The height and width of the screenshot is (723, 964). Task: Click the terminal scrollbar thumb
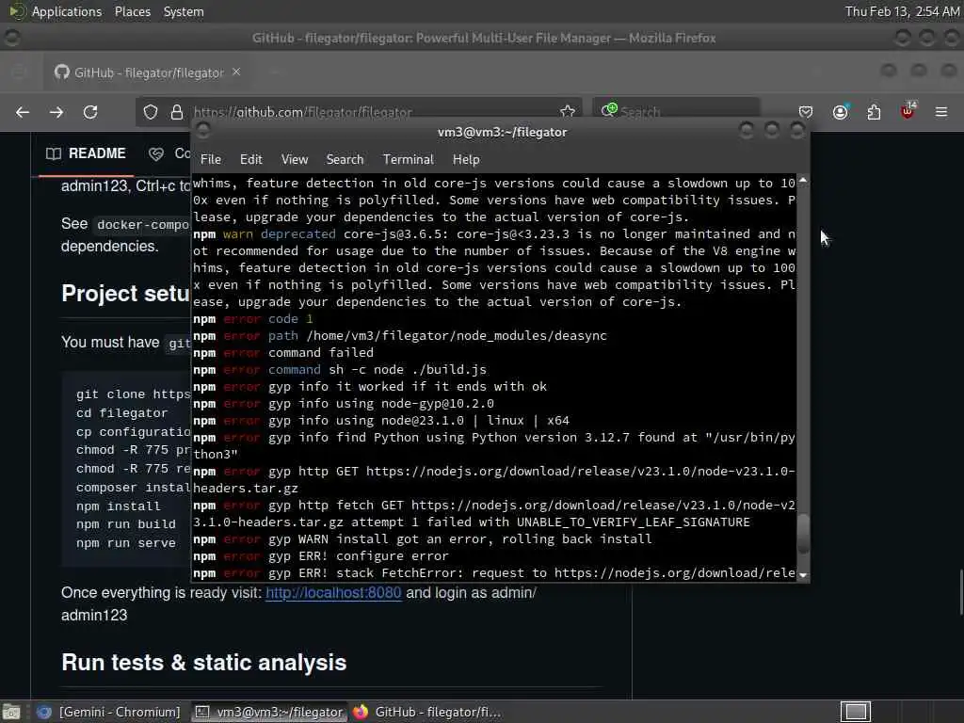click(803, 534)
